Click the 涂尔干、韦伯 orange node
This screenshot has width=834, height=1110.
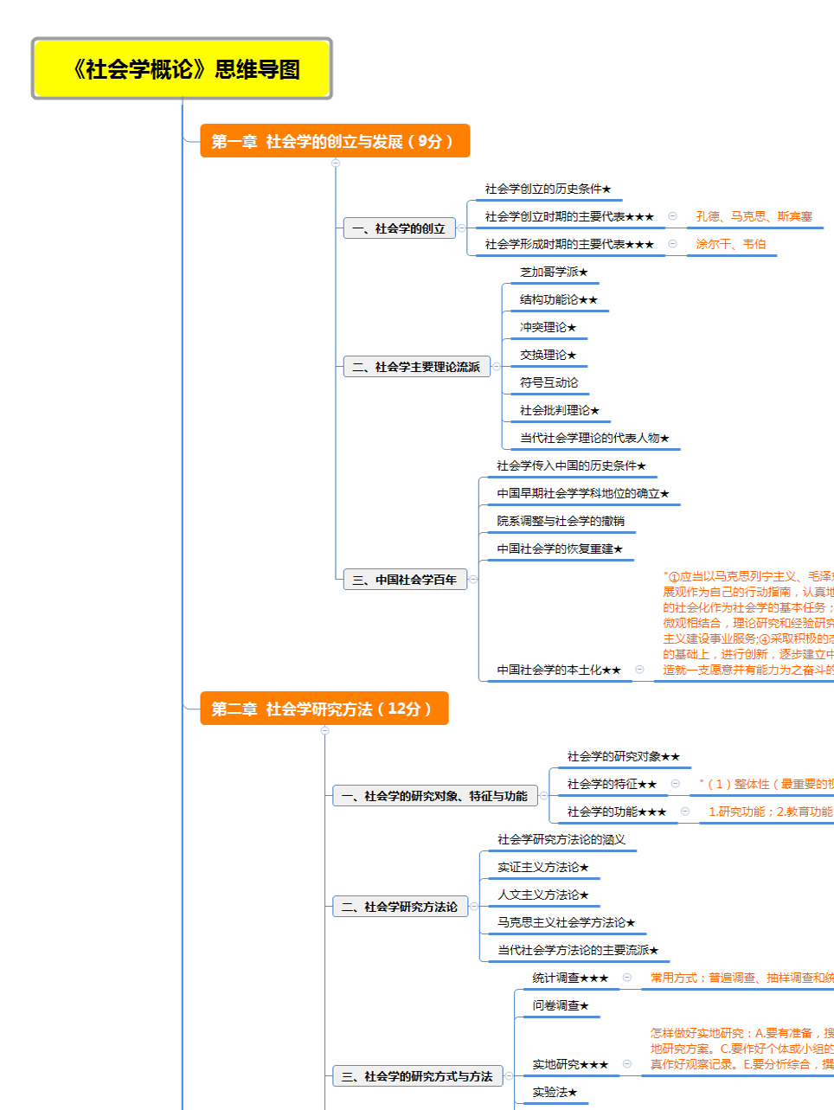(x=730, y=245)
